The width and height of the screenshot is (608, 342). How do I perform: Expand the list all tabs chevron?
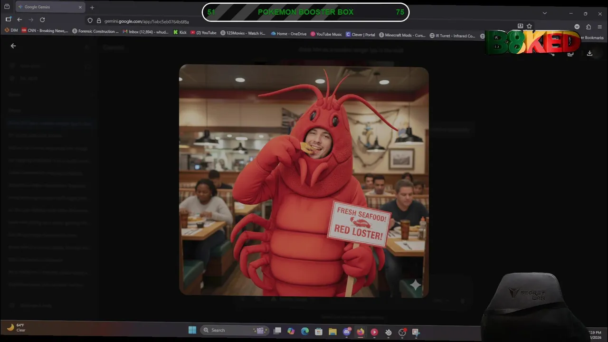point(544,13)
